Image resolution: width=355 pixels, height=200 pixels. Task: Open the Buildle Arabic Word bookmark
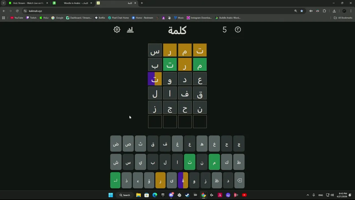228,18
